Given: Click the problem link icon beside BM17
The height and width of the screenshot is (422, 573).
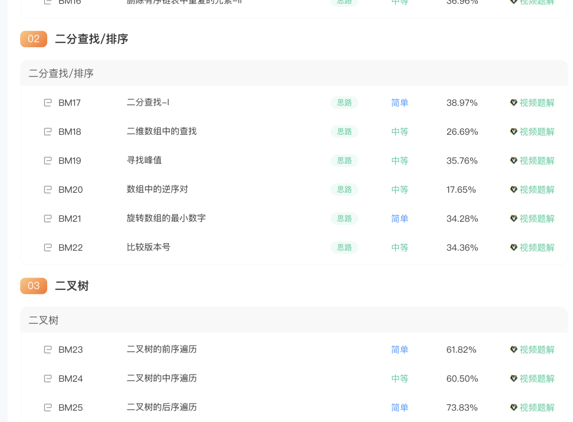Looking at the screenshot, I should point(47,102).
